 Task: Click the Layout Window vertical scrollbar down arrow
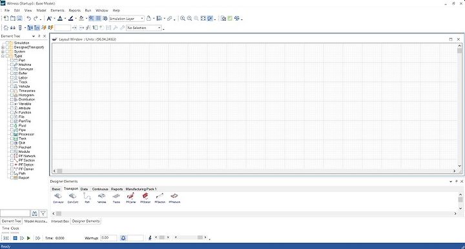(x=459, y=166)
